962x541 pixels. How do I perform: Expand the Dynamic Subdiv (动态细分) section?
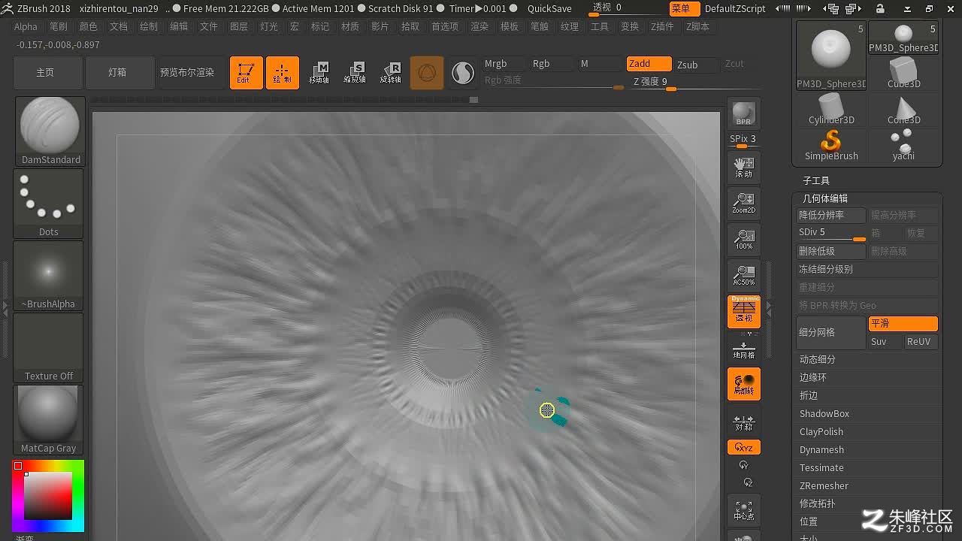click(x=818, y=360)
